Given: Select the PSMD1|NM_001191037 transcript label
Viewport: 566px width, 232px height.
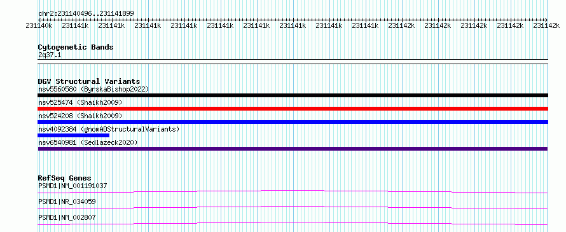Looking at the screenshot, I should pos(72,186).
